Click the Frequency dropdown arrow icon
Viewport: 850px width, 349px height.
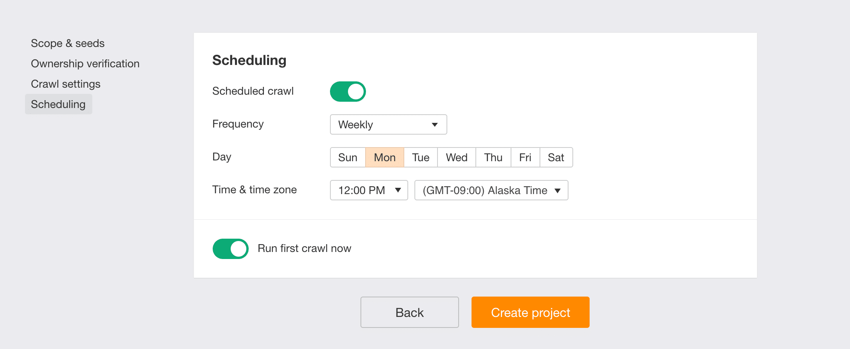pyautogui.click(x=434, y=125)
